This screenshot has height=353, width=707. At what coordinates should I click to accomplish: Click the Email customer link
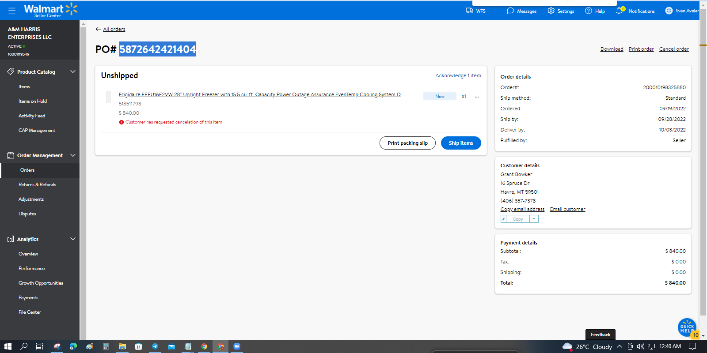pos(567,209)
